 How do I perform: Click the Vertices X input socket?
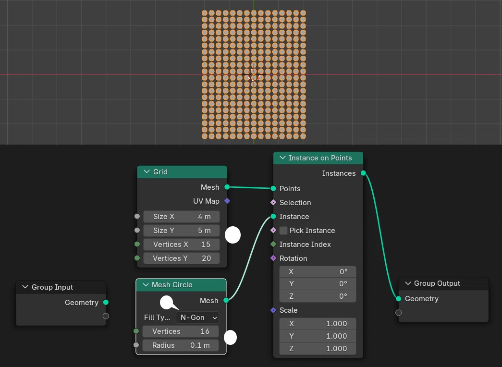pyautogui.click(x=137, y=245)
